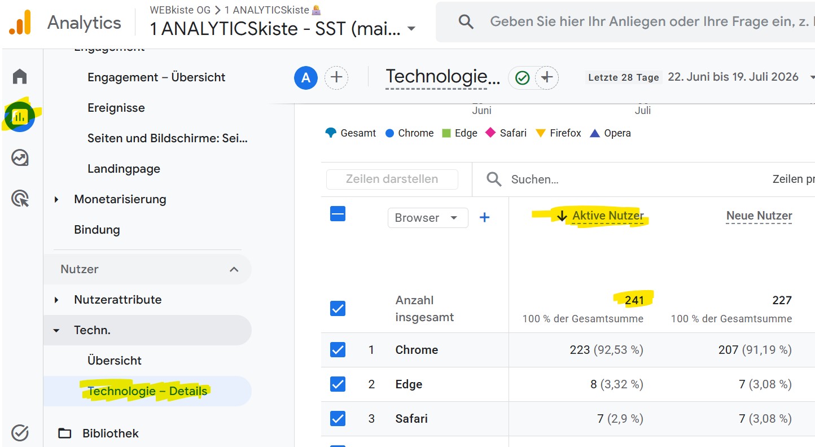The height and width of the screenshot is (447, 815).
Task: Collapse the Techn. section
Action: coord(56,330)
